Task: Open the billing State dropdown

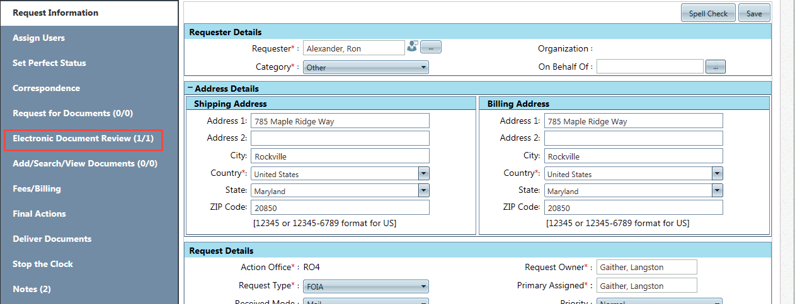Action: [717, 191]
